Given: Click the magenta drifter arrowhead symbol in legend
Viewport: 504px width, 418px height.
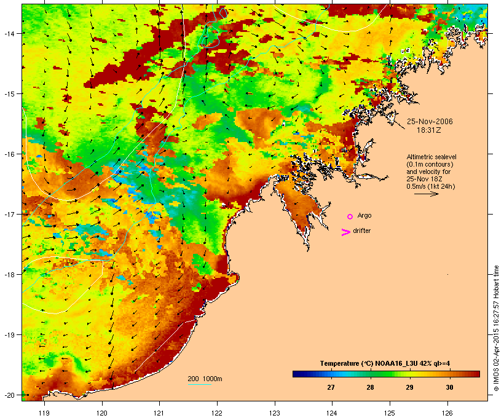Looking at the screenshot, I should [x=346, y=232].
